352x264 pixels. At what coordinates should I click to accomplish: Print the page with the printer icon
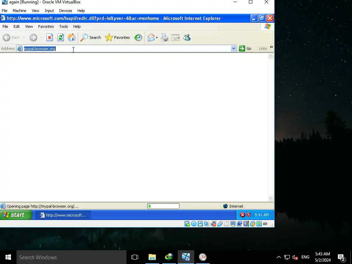point(165,37)
